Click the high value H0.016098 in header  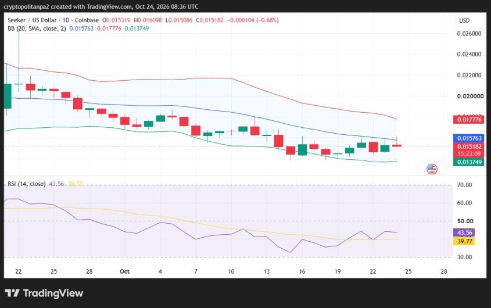pyautogui.click(x=148, y=20)
